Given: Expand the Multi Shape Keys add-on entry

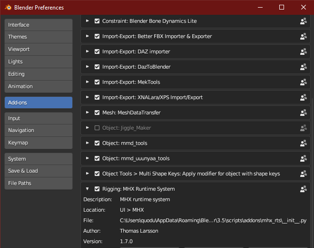Looking at the screenshot, I should (x=88, y=174).
